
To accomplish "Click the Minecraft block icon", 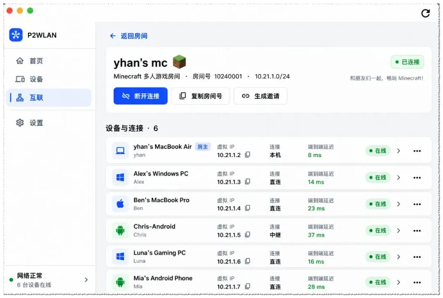I will pos(179,62).
